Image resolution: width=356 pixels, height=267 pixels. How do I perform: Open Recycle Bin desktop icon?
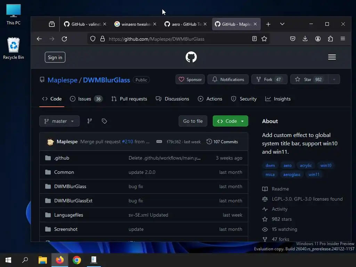(x=14, y=49)
